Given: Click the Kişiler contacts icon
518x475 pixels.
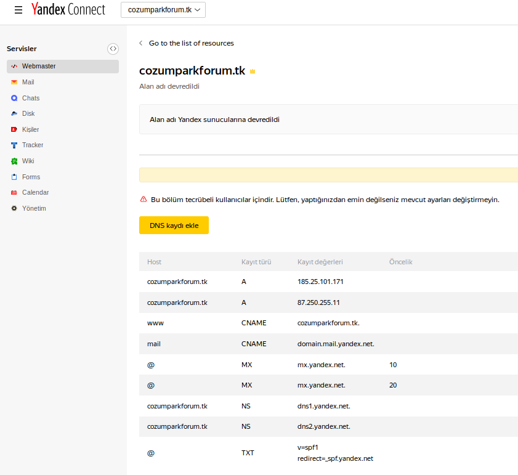Looking at the screenshot, I should point(14,129).
